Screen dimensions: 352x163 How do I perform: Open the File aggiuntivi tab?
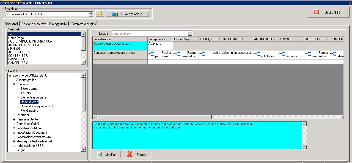coord(58,24)
